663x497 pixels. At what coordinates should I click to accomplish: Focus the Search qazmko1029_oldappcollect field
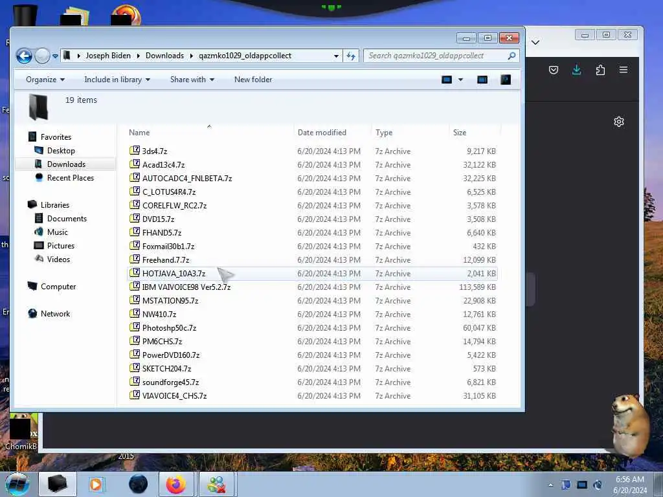(x=441, y=56)
